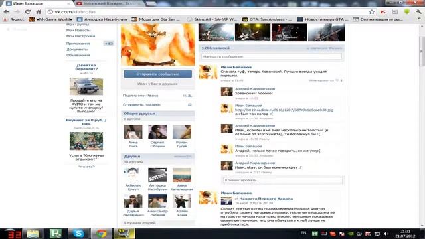Click the Что это? ad info link
Image resolution: width=425 pixels, height=239 pixels.
pyautogui.click(x=86, y=167)
